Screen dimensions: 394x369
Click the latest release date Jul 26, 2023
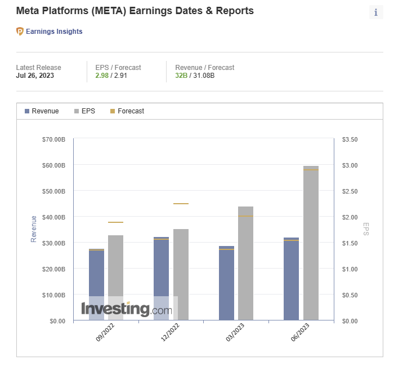coord(35,76)
